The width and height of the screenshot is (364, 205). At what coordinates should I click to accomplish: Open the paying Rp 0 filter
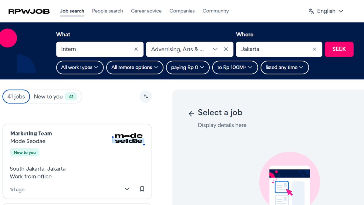[x=188, y=67]
